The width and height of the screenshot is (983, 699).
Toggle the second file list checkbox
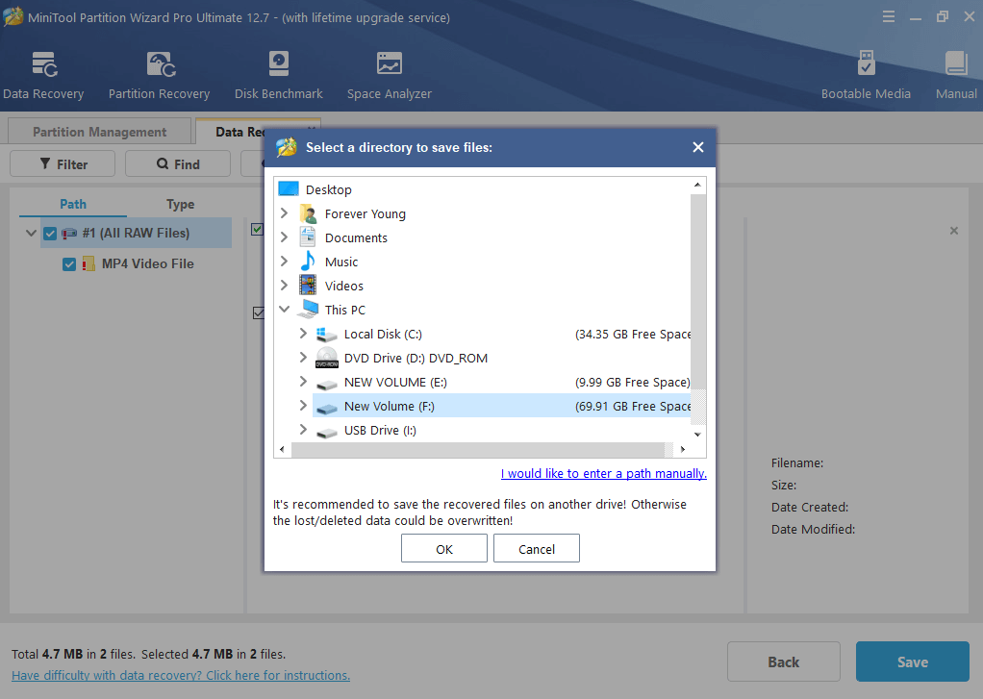tap(258, 312)
